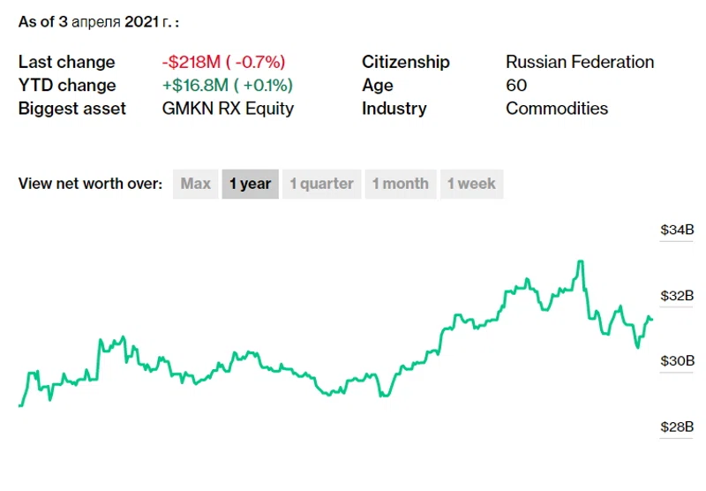Click the Russian Federation citizenship value
The height and width of the screenshot is (491, 706).
click(580, 62)
